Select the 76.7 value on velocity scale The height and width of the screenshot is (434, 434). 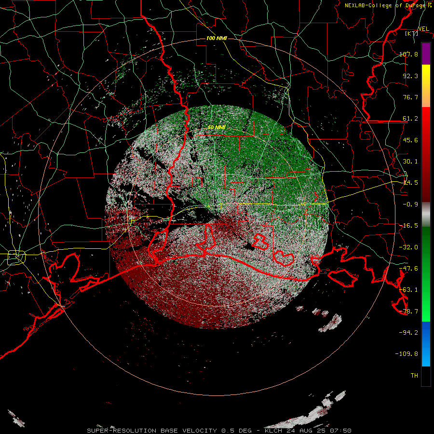coord(410,97)
